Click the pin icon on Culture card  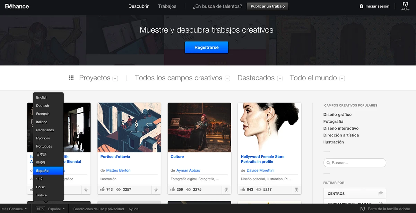click(x=226, y=189)
